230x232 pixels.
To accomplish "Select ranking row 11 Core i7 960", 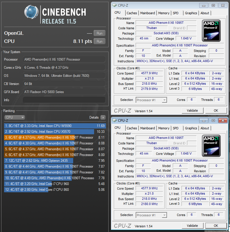I will (x=55, y=184).
